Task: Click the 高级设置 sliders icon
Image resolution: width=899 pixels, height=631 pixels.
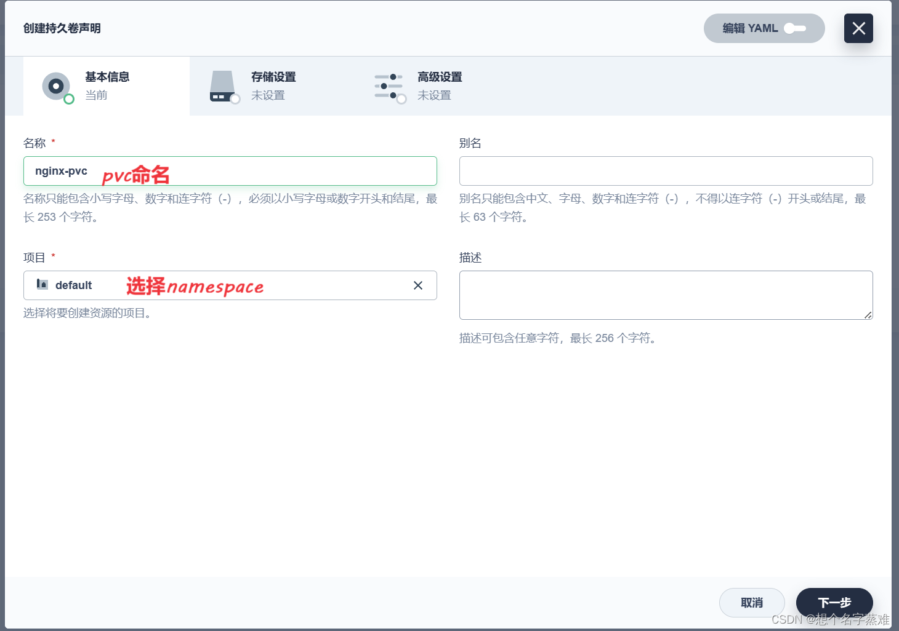Action: coord(389,87)
